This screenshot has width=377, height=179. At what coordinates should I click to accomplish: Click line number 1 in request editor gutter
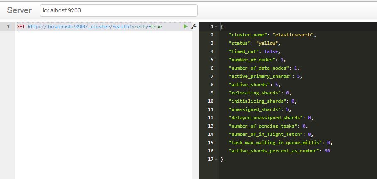(8, 27)
